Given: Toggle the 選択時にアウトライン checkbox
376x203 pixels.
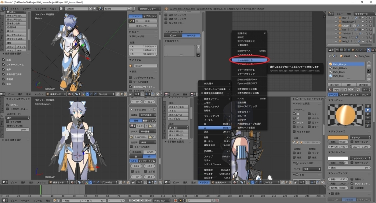Looking at the screenshot, I should 130,87.
